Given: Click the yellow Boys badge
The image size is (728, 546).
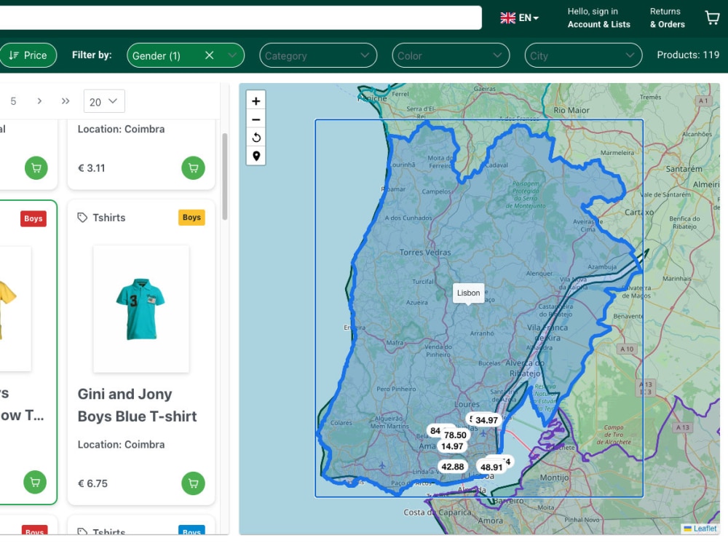Looking at the screenshot, I should coord(191,217).
